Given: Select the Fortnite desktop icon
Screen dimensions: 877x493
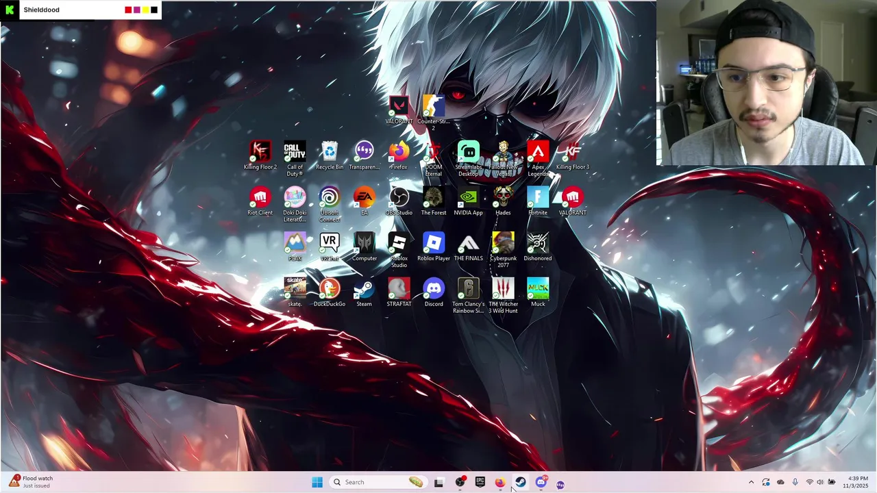Looking at the screenshot, I should [538, 202].
